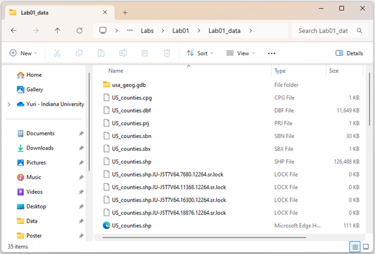This screenshot has width=375, height=254.
Task: Click the horizontal scrollbar under file list
Action: 204,238
